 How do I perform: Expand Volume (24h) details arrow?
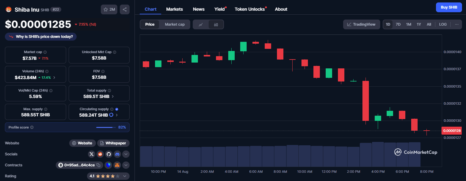coord(55,78)
